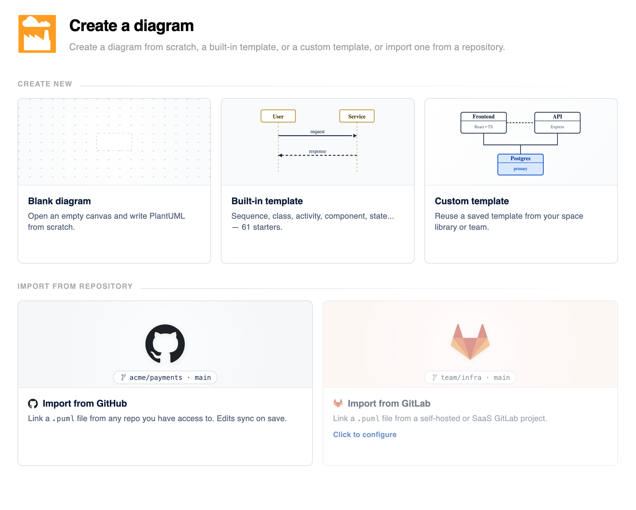Click the 'Create a diagram' page title

[132, 26]
